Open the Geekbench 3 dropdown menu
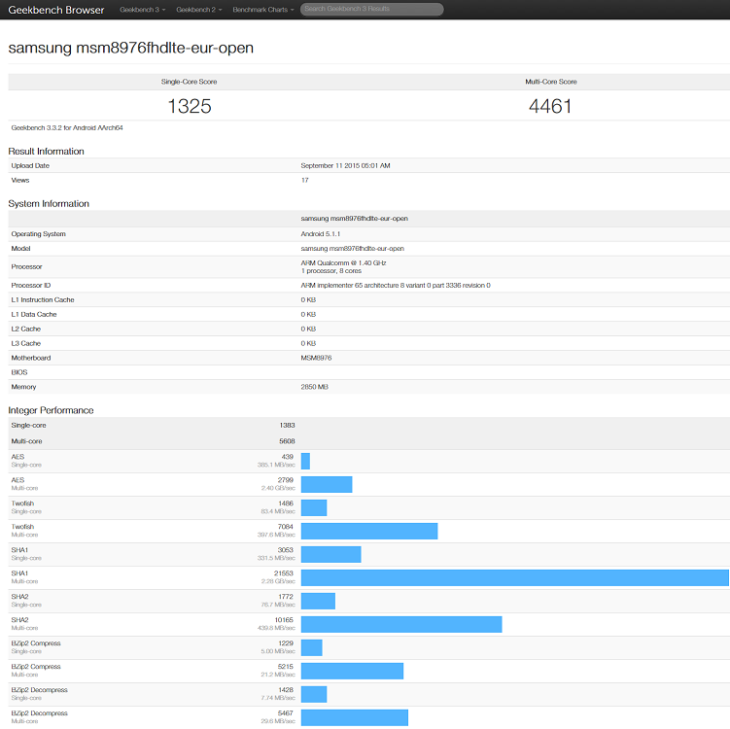Screen dimensions: 730x729 (142, 10)
